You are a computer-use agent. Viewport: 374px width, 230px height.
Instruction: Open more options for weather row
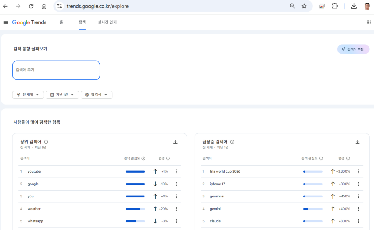point(176,209)
